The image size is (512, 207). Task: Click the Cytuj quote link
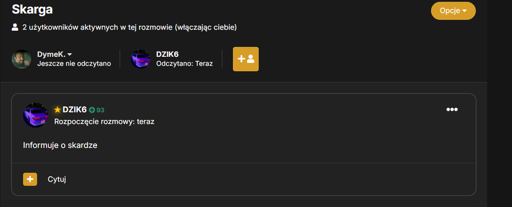click(x=57, y=179)
